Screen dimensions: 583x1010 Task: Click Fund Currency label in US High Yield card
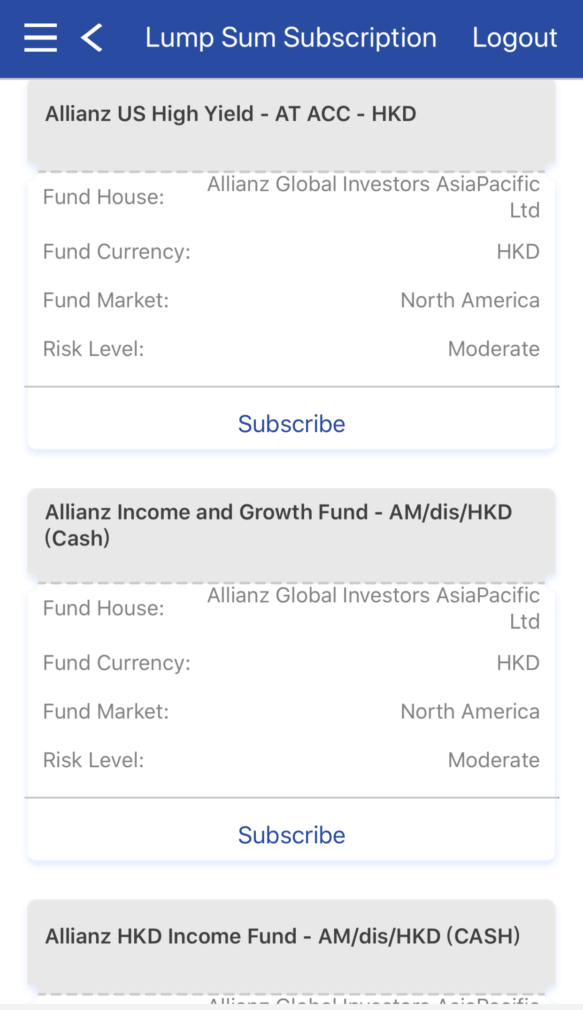pos(117,252)
